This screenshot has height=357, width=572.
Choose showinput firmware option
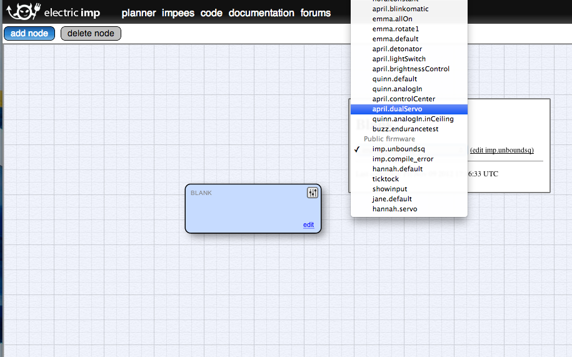tap(409, 189)
